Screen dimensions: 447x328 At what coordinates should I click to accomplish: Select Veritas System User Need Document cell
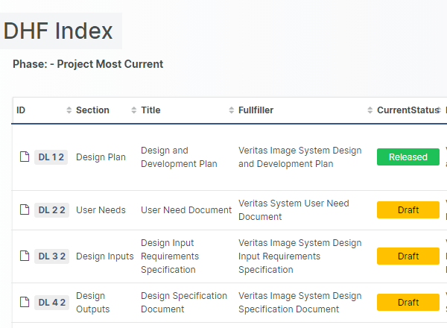click(294, 210)
